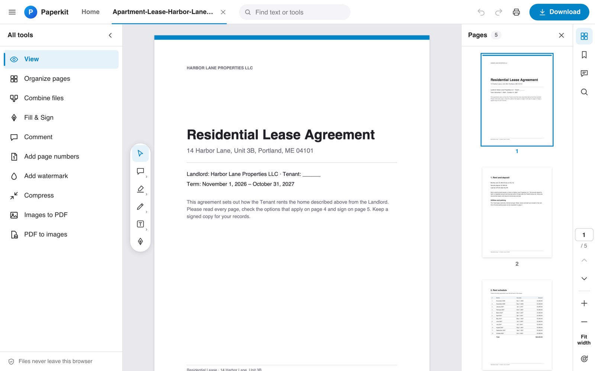595x371 pixels.
Task: Click the Download button
Action: pyautogui.click(x=559, y=12)
